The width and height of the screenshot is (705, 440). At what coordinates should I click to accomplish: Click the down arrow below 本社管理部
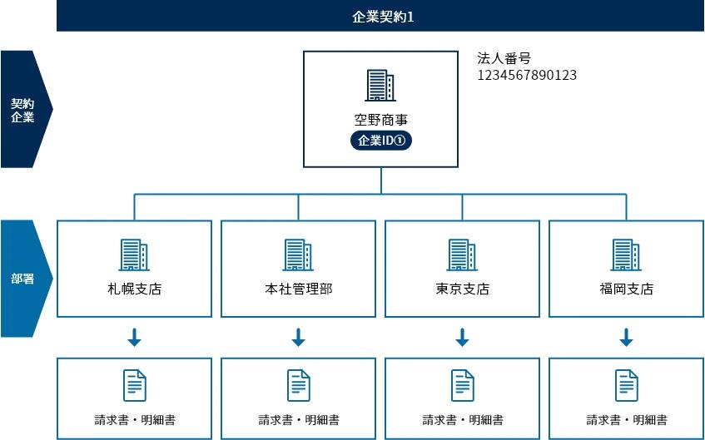tap(298, 338)
